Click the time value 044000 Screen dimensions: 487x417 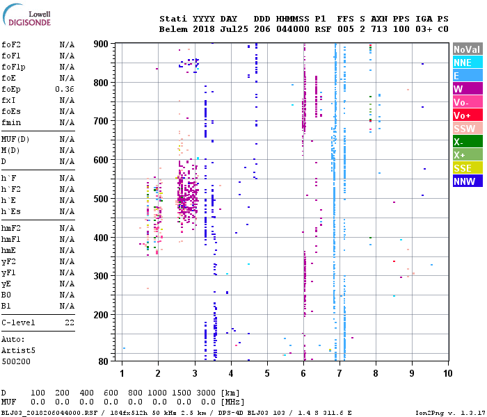point(293,29)
